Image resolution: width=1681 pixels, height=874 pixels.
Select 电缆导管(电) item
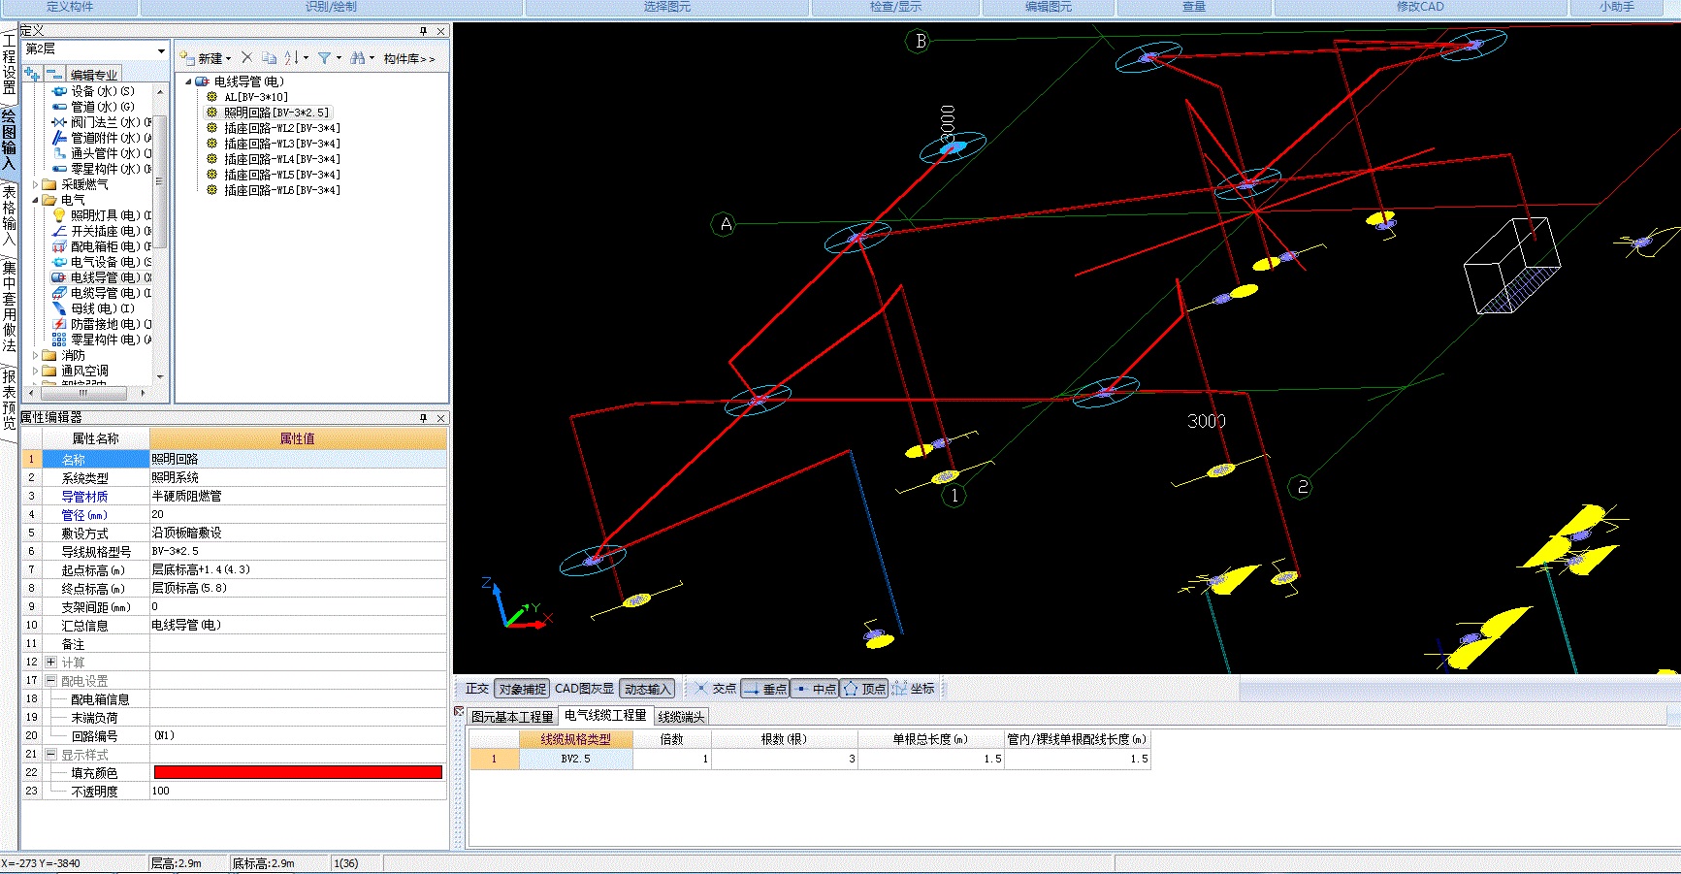click(x=101, y=293)
